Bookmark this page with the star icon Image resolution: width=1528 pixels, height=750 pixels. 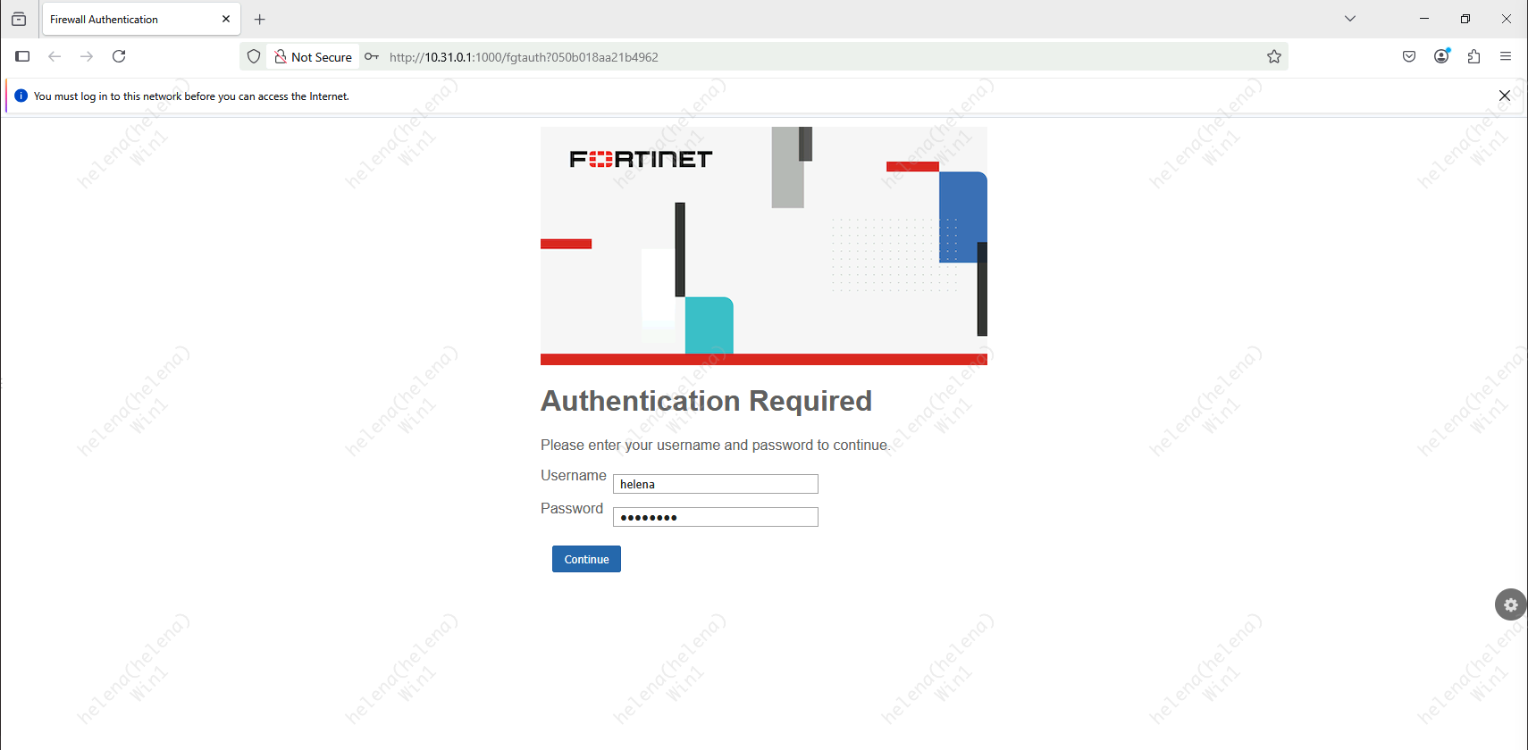click(1274, 57)
